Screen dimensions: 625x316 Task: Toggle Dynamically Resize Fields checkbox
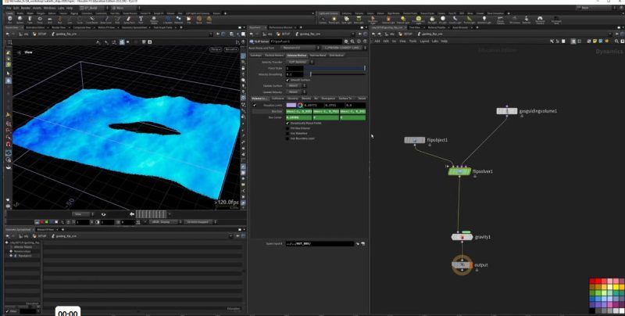(287, 124)
